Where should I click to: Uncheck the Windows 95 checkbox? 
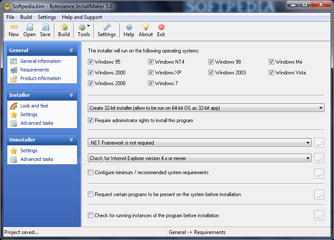tap(90, 62)
